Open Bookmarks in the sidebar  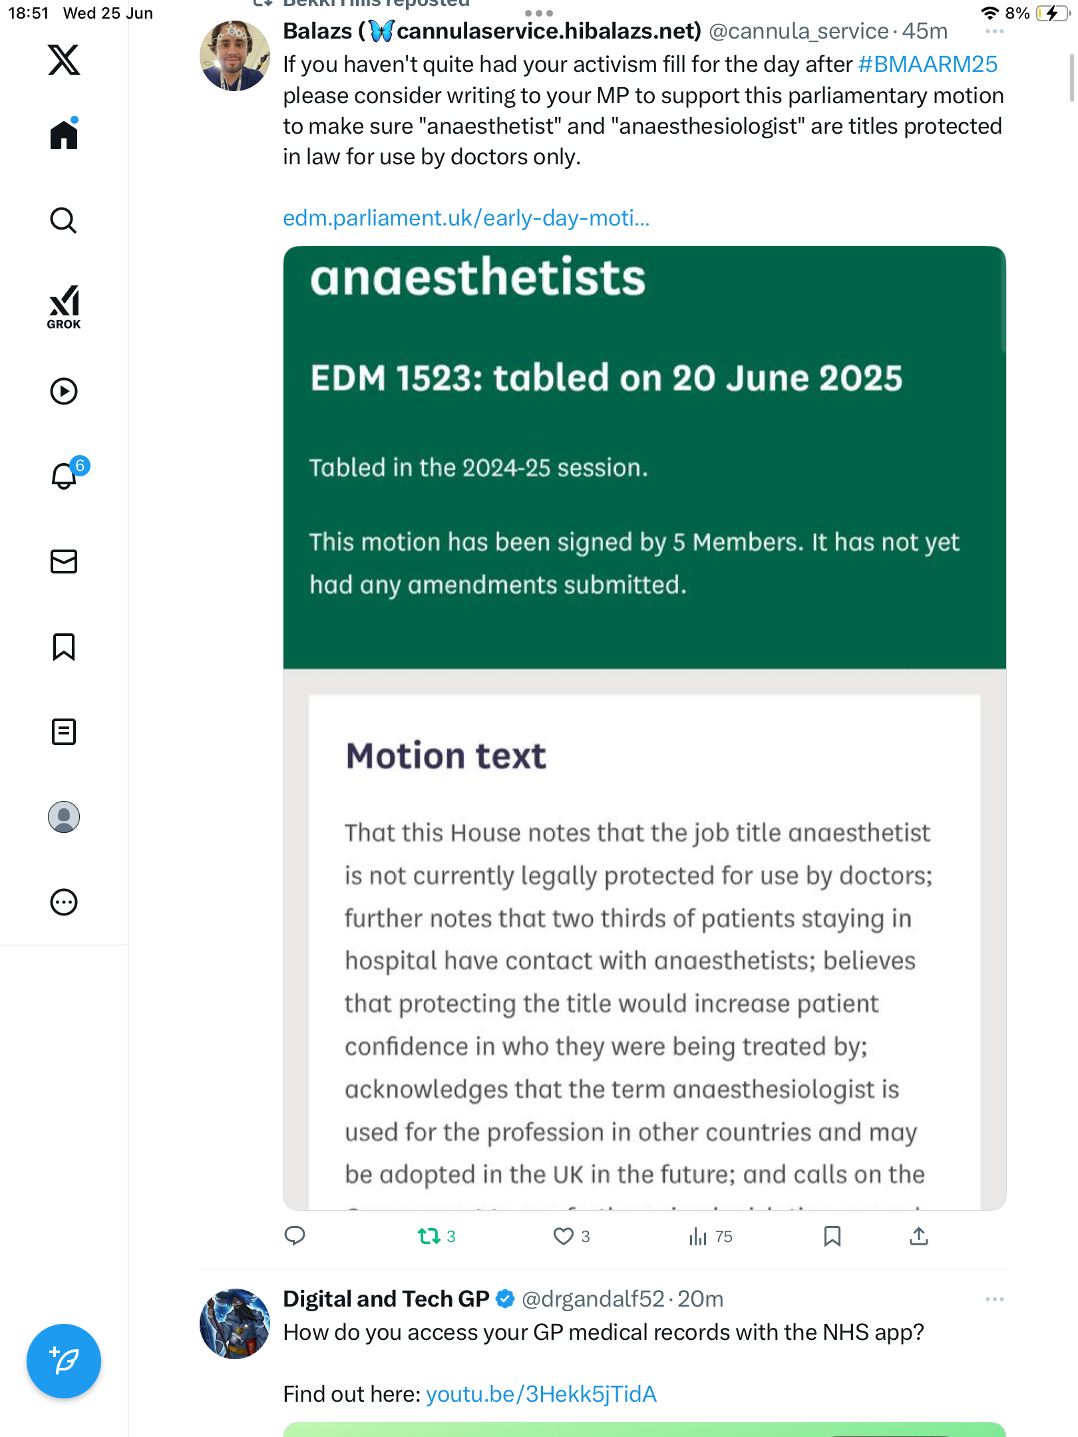coord(64,647)
